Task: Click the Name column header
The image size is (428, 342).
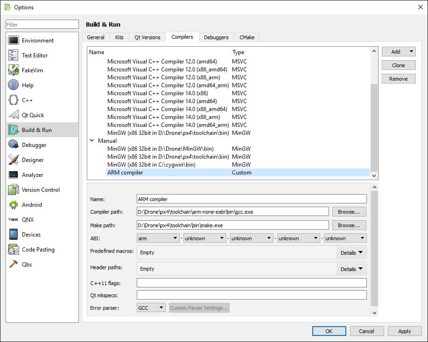Action: [159, 52]
